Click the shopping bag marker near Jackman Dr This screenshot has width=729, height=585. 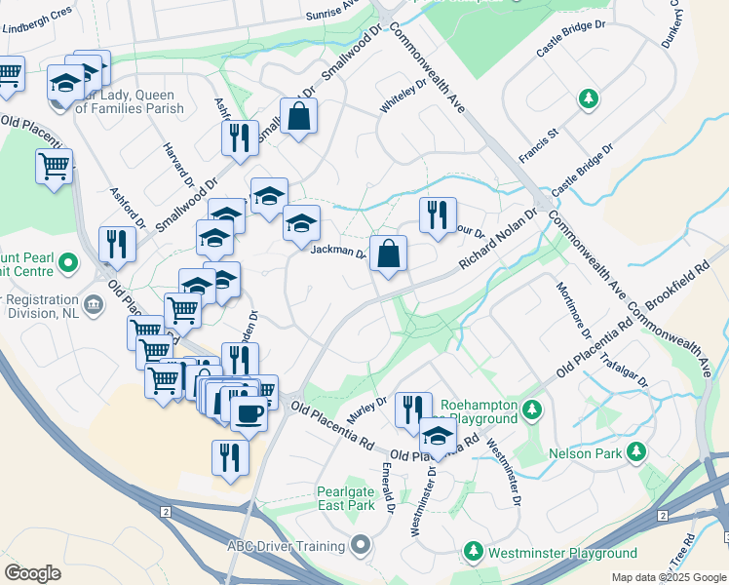[388, 256]
